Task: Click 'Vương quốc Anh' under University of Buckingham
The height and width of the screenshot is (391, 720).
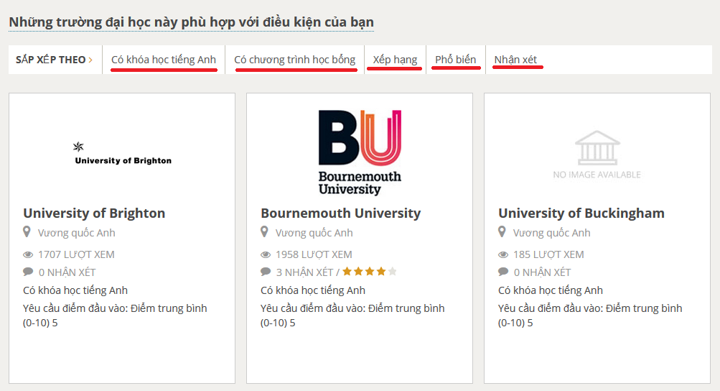Action: (x=551, y=233)
